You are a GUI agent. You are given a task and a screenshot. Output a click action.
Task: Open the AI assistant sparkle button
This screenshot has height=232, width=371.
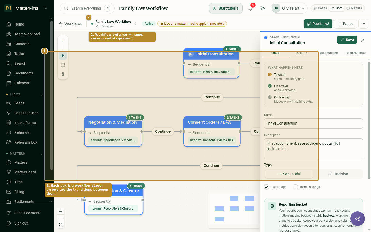point(358,219)
